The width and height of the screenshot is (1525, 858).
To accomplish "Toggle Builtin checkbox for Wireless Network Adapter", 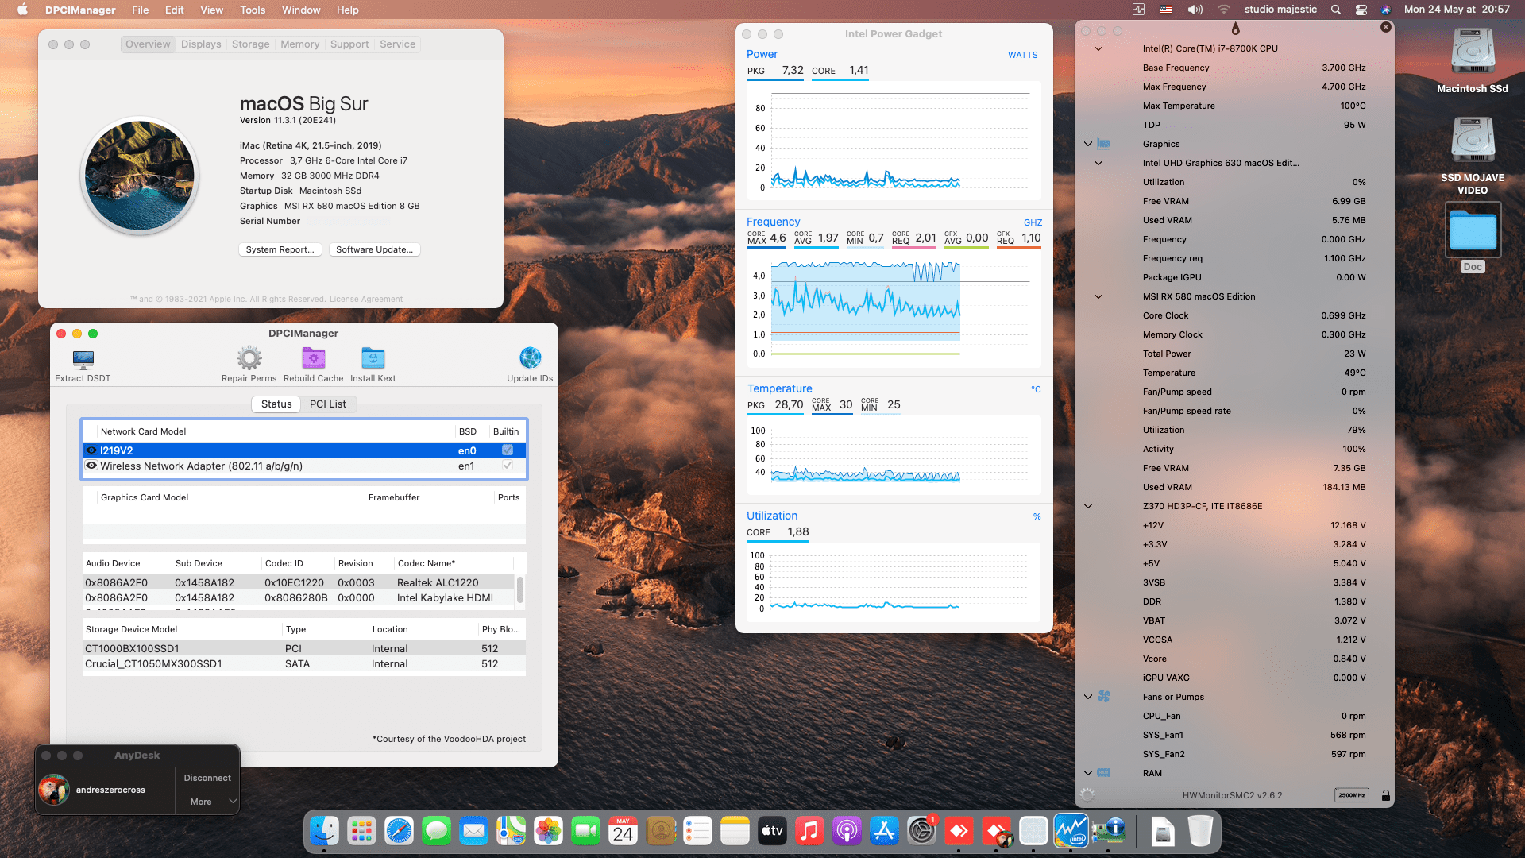I will (508, 466).
